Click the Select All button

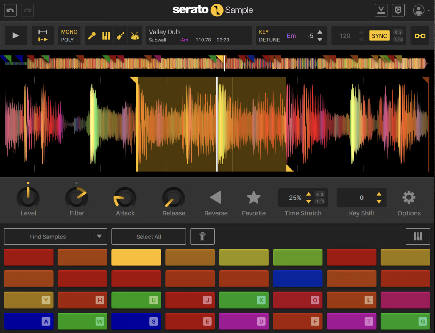click(149, 237)
